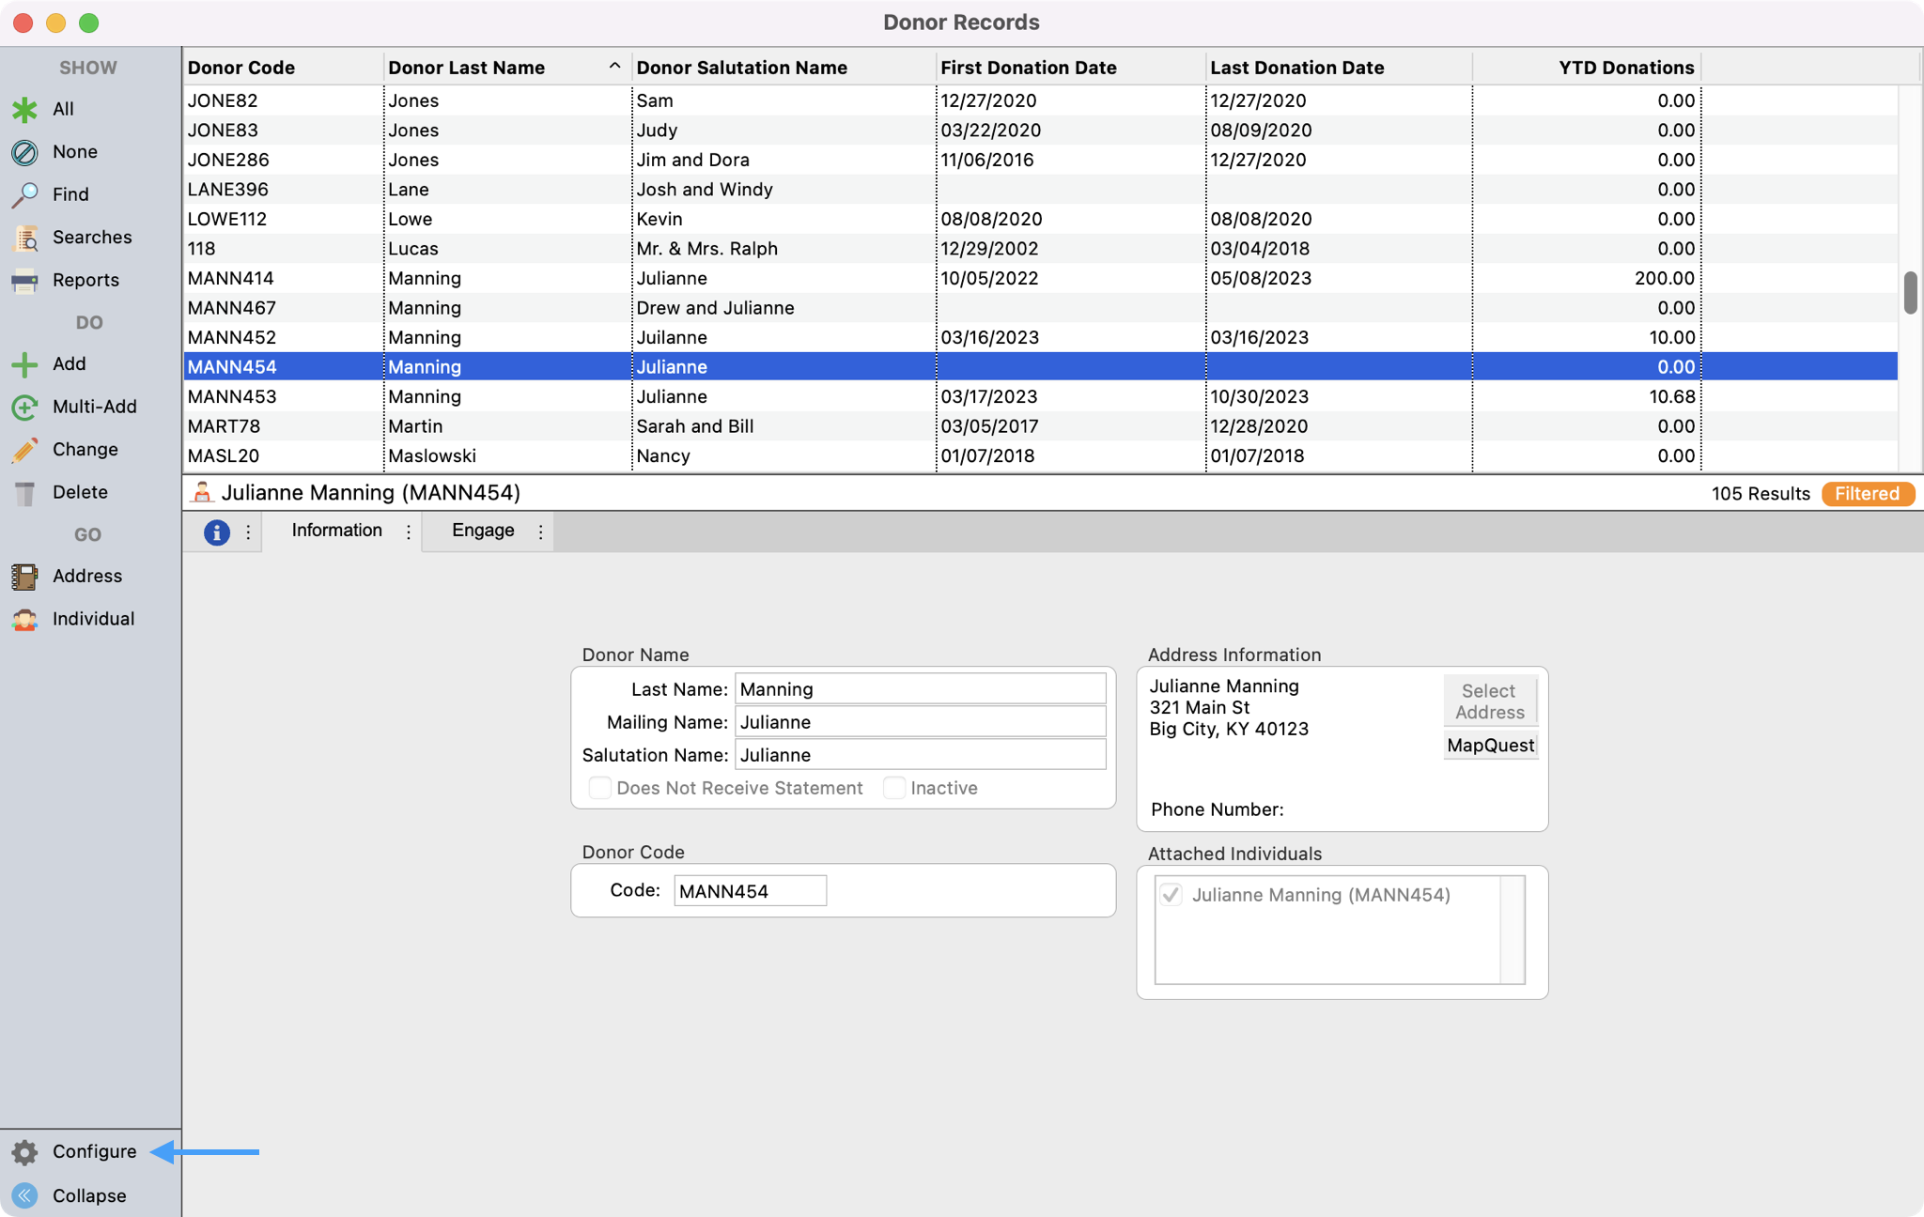Open the Searches list icon
1924x1217 pixels.
tap(24, 238)
